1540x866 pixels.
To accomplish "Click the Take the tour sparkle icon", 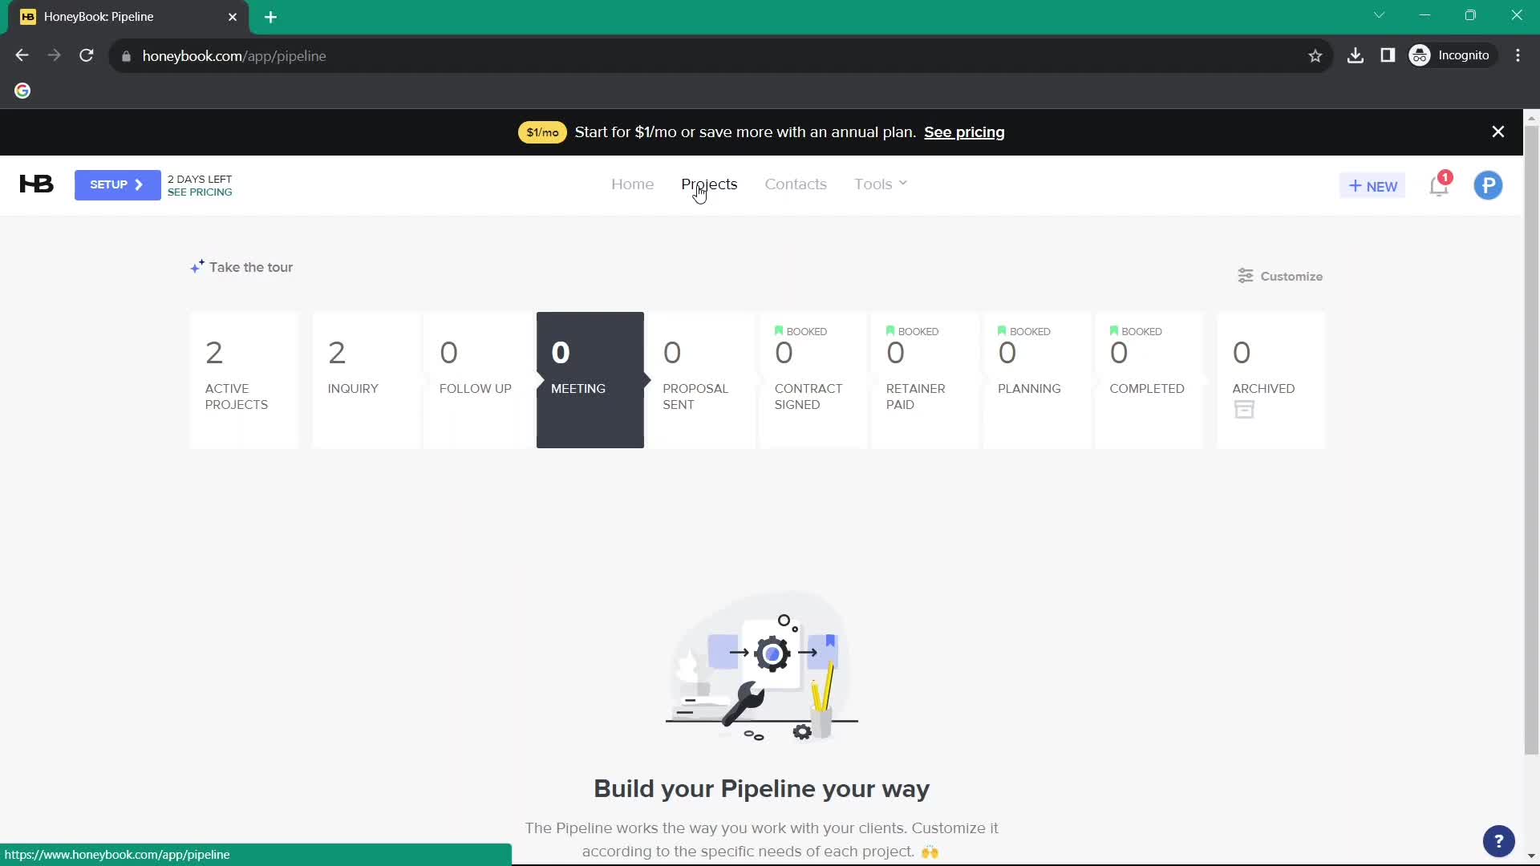I will (197, 267).
